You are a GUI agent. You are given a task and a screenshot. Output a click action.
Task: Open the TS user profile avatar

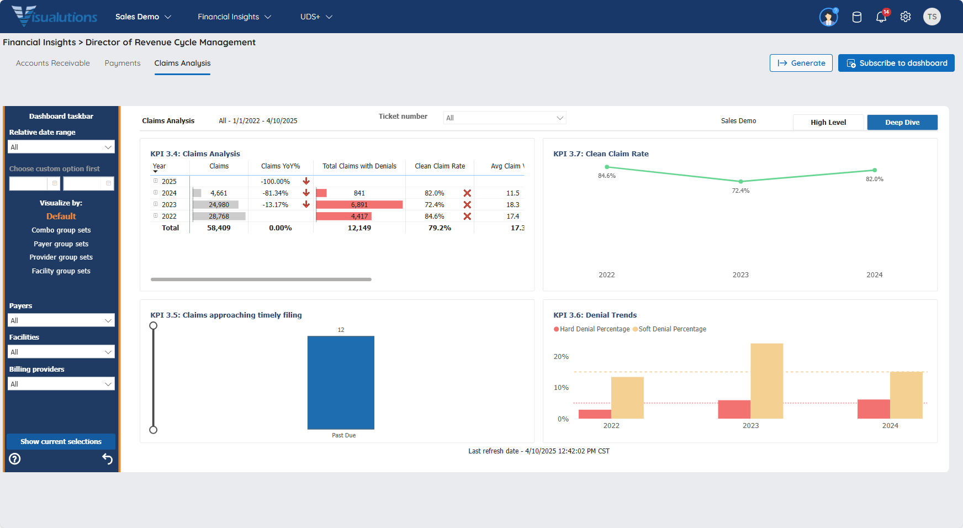[932, 17]
